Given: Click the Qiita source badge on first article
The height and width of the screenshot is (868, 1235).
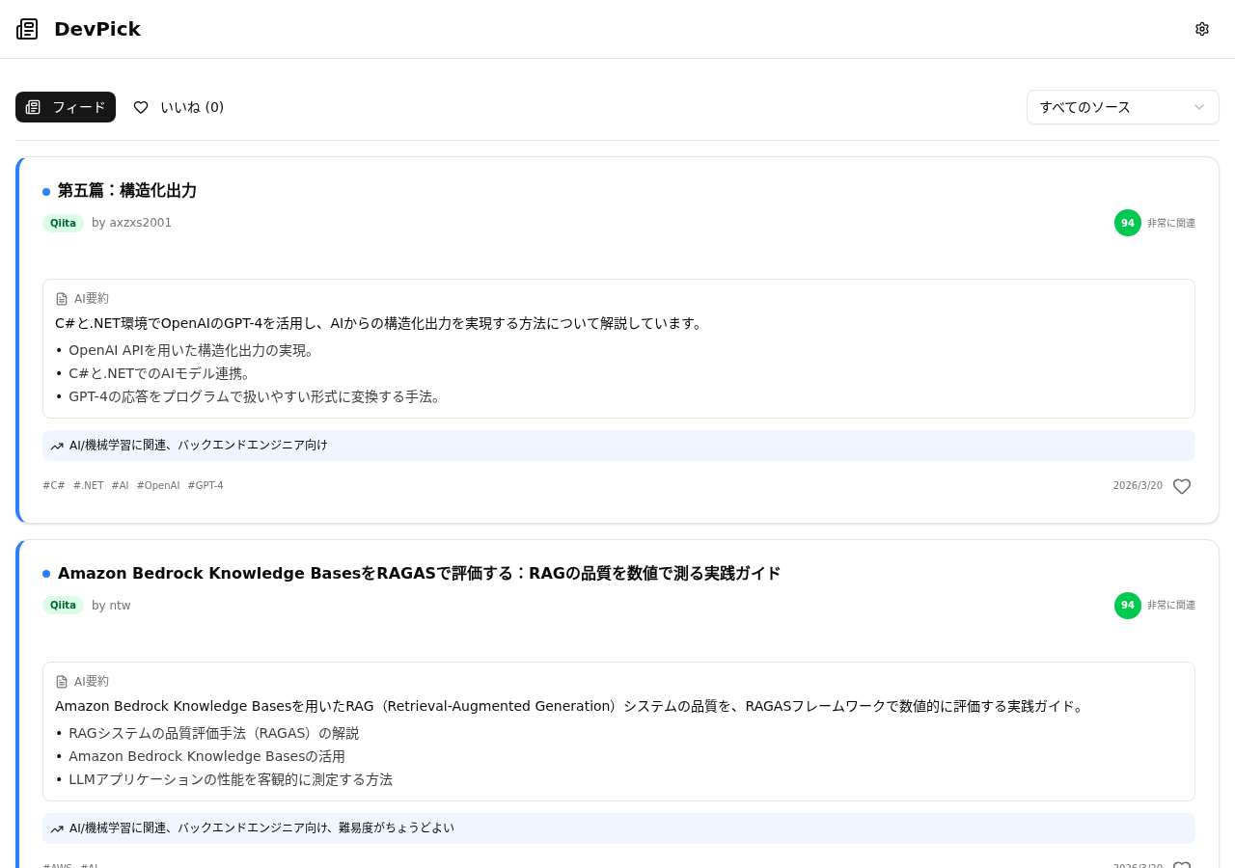Looking at the screenshot, I should click(x=63, y=223).
